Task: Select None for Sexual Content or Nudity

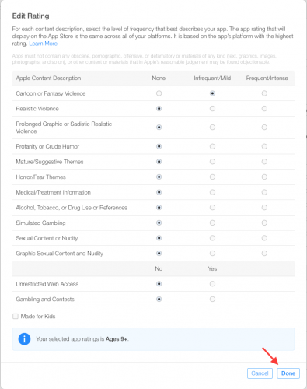Action: point(159,238)
